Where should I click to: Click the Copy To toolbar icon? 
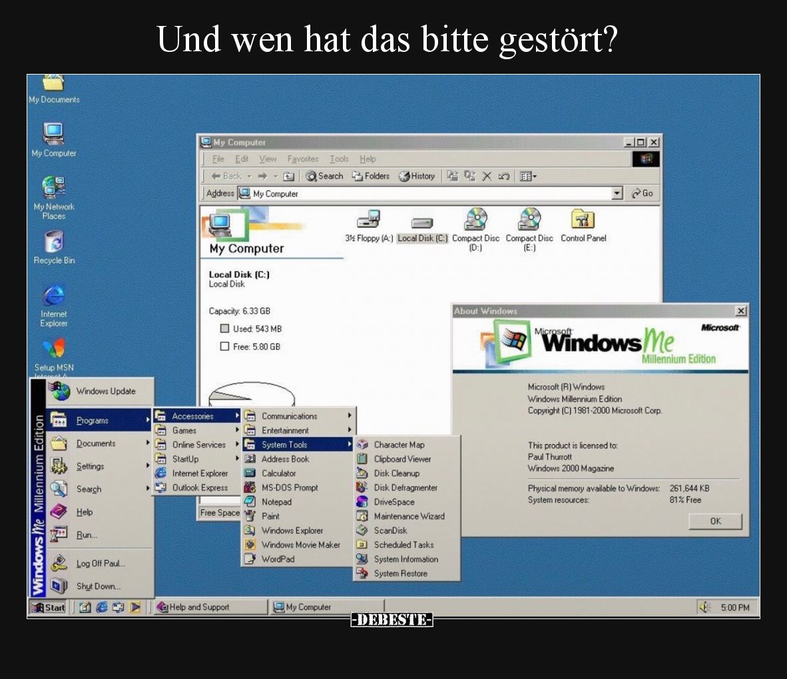coord(470,176)
